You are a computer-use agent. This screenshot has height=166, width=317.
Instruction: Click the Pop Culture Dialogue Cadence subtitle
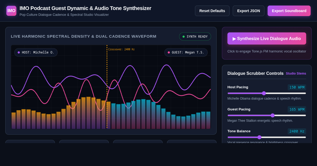click(x=64, y=15)
